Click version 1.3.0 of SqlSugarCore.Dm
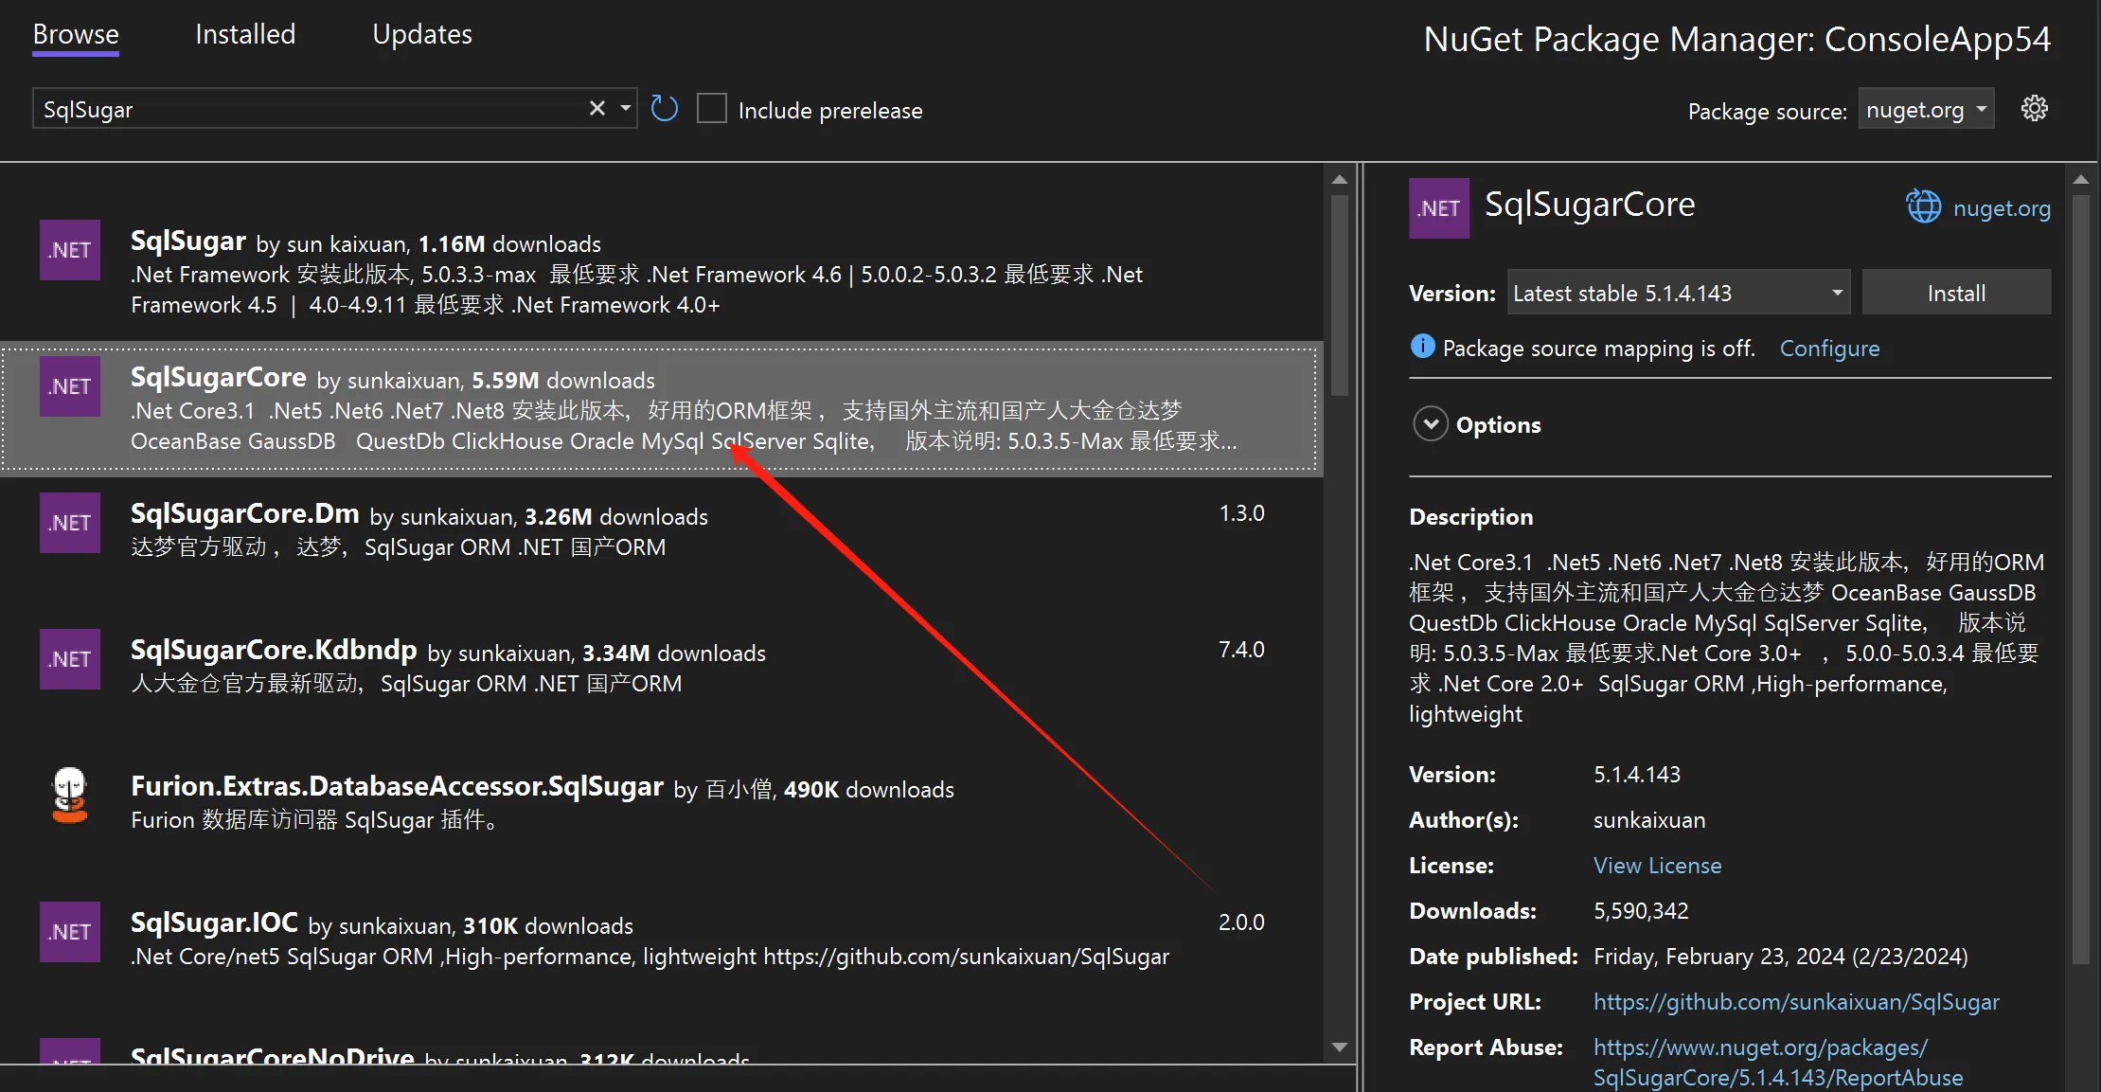Image resolution: width=2101 pixels, height=1092 pixels. [1241, 513]
